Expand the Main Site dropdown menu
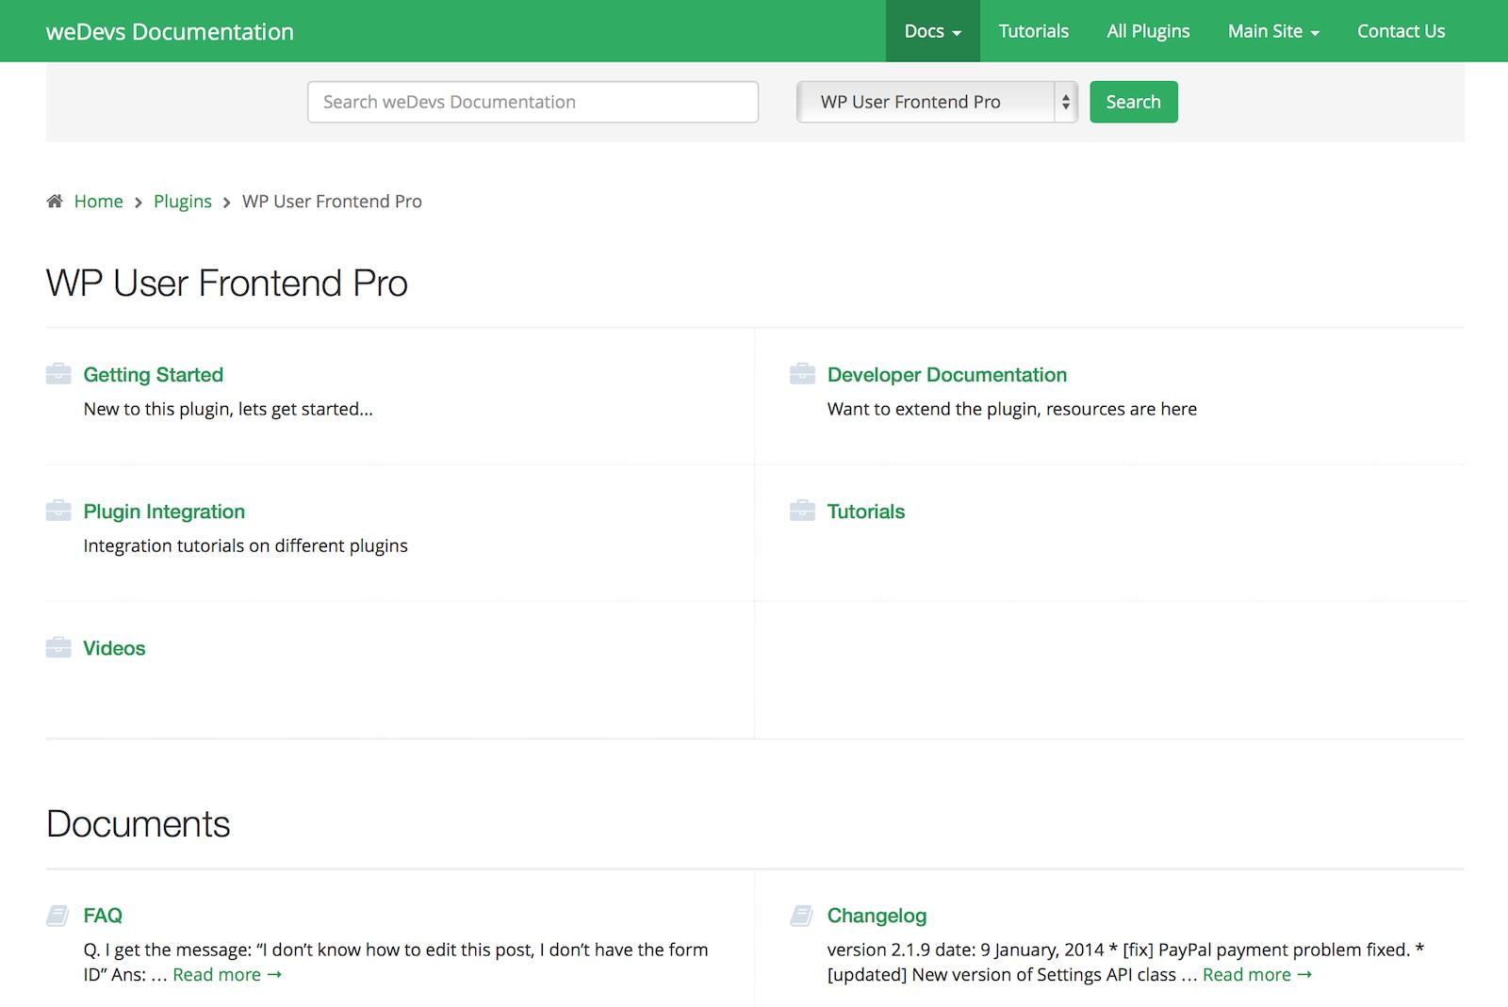 coord(1272,31)
